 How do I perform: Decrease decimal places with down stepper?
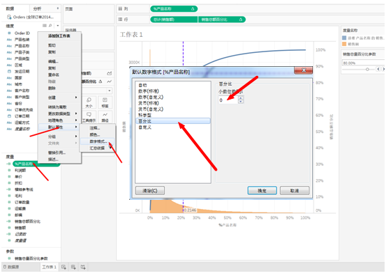point(241,102)
